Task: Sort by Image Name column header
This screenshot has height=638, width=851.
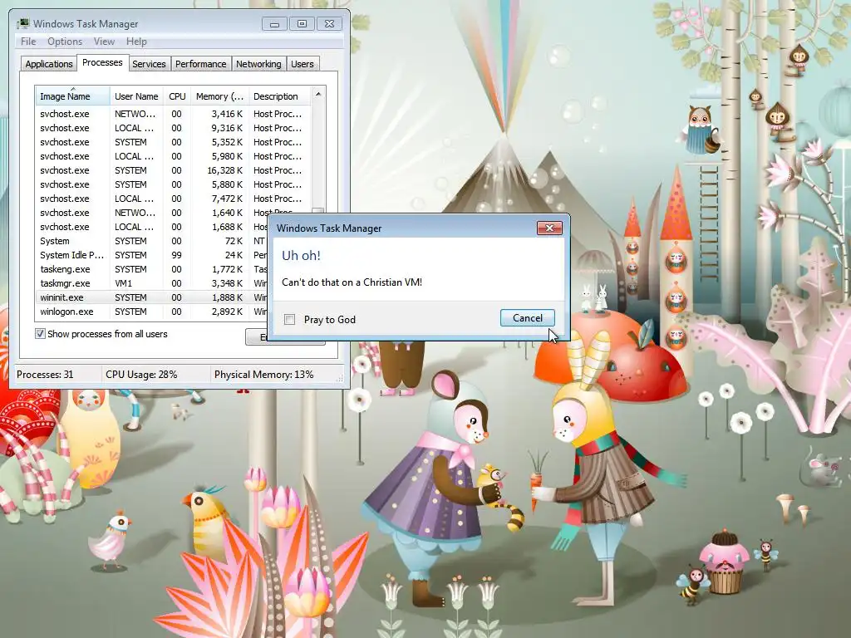Action: click(73, 96)
